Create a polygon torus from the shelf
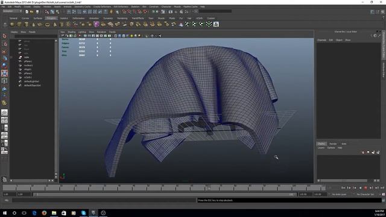The width and height of the screenshot is (386, 217). pos(48,24)
